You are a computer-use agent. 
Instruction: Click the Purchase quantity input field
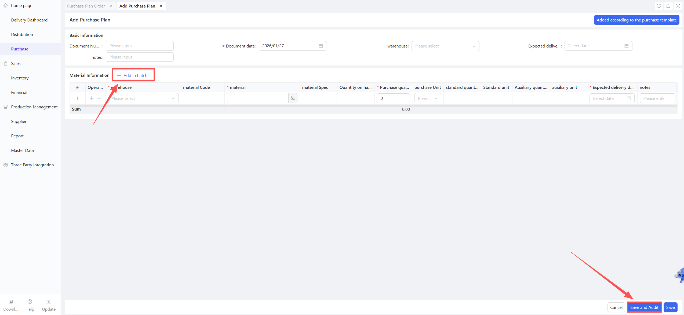(x=393, y=98)
